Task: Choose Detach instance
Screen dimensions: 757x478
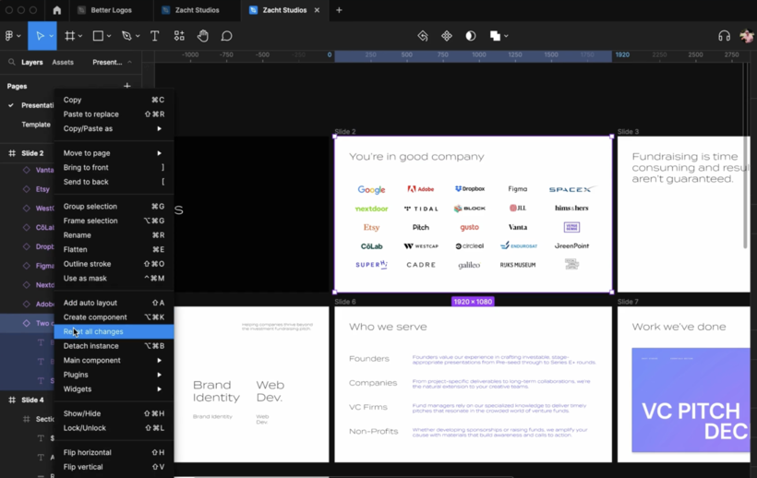Action: [114, 346]
